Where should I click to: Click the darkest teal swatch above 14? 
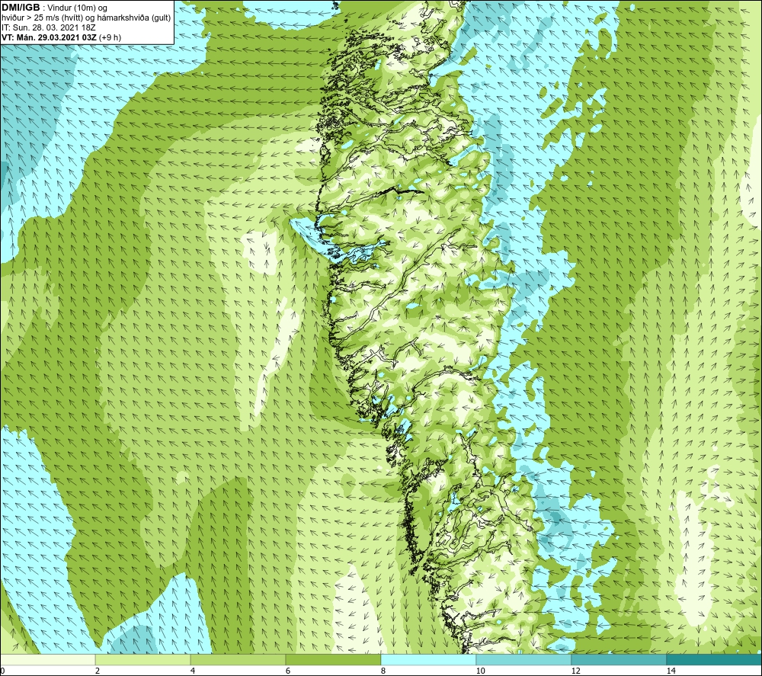point(715,660)
